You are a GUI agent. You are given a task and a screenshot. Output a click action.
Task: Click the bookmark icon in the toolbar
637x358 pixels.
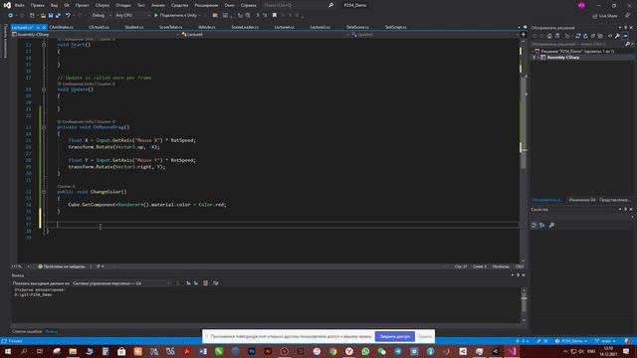(x=275, y=16)
